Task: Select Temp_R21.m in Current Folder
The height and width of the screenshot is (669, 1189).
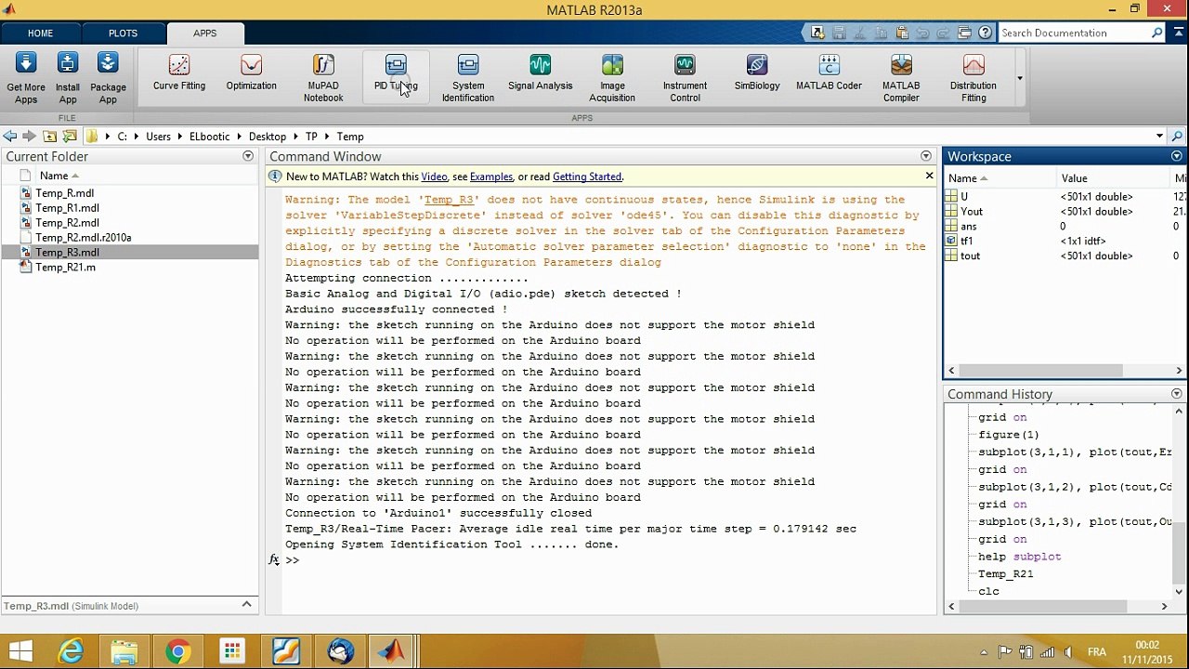Action: pyautogui.click(x=65, y=268)
